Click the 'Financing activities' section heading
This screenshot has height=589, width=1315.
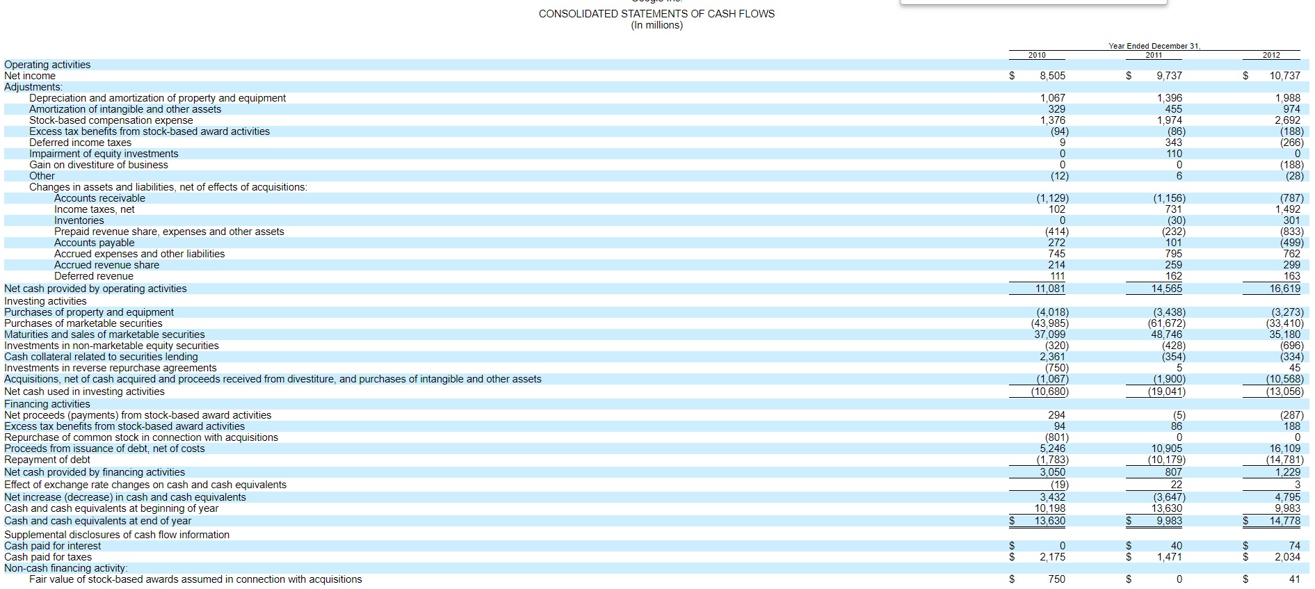(47, 404)
